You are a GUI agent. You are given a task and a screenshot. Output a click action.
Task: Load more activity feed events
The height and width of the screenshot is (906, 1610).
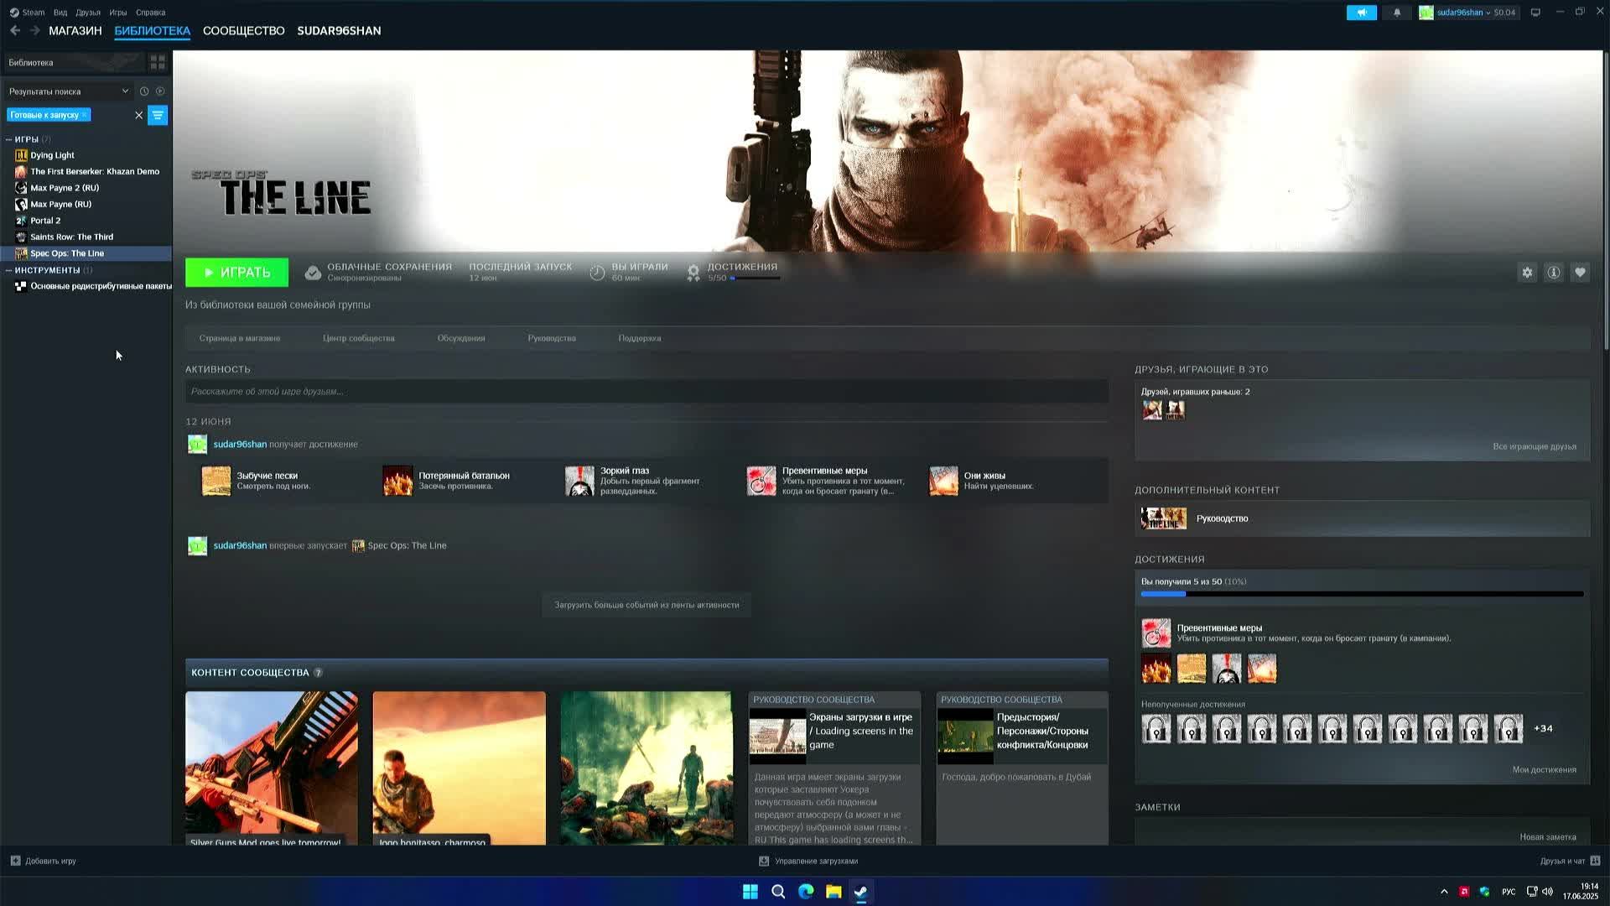tap(647, 605)
